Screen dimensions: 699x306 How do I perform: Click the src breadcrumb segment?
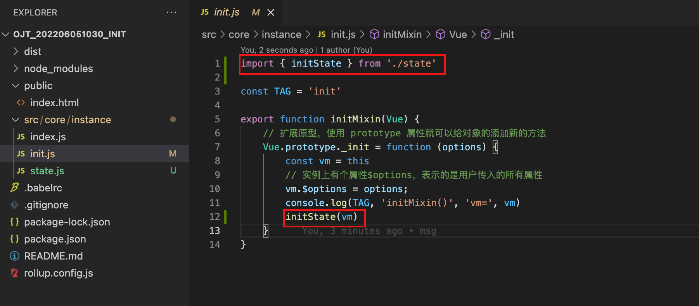tap(209, 34)
